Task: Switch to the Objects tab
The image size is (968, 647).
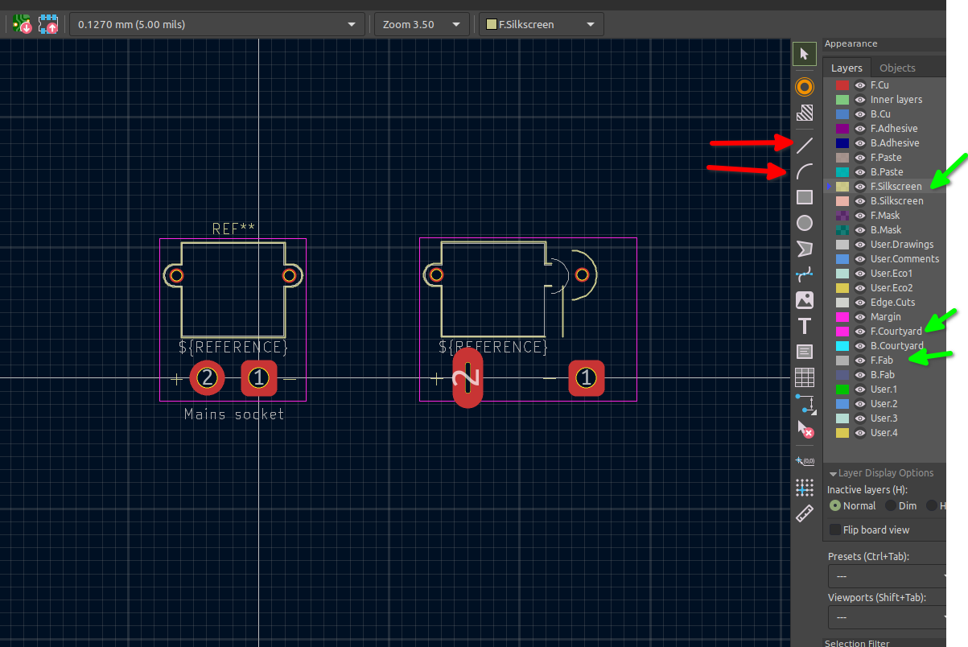Action: tap(897, 68)
